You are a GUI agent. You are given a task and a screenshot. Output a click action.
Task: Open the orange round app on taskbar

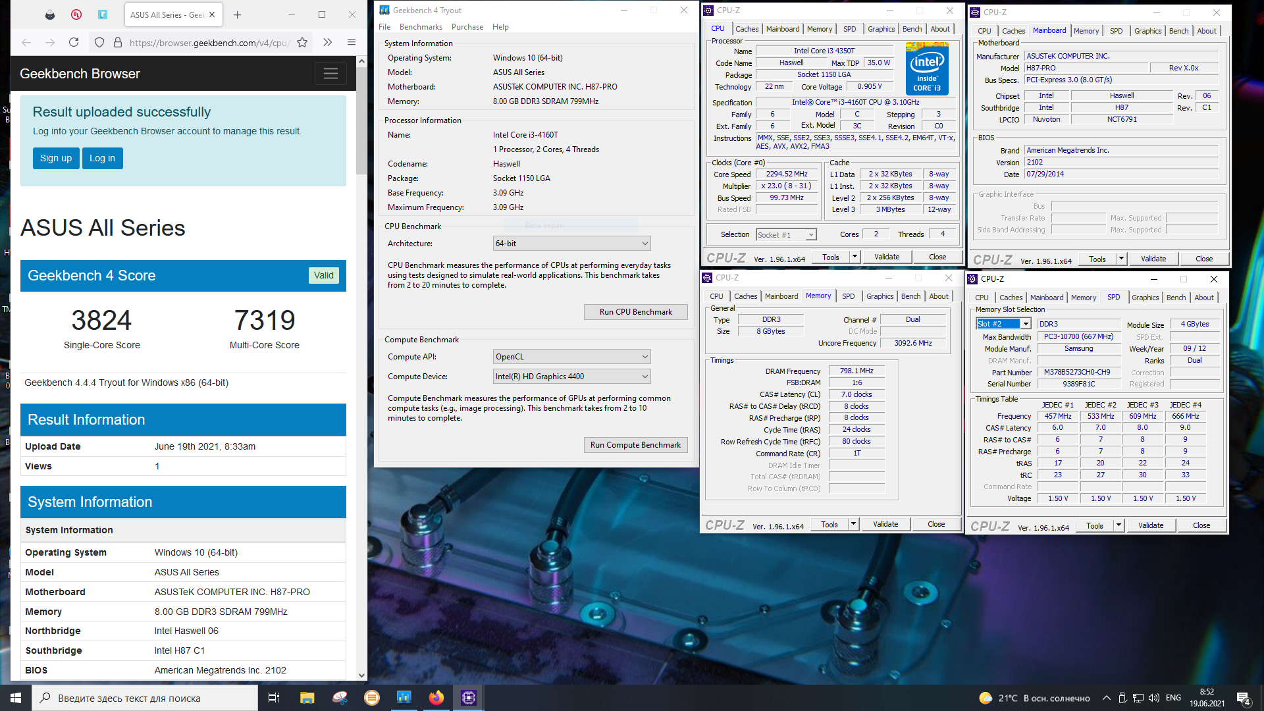[x=372, y=698]
